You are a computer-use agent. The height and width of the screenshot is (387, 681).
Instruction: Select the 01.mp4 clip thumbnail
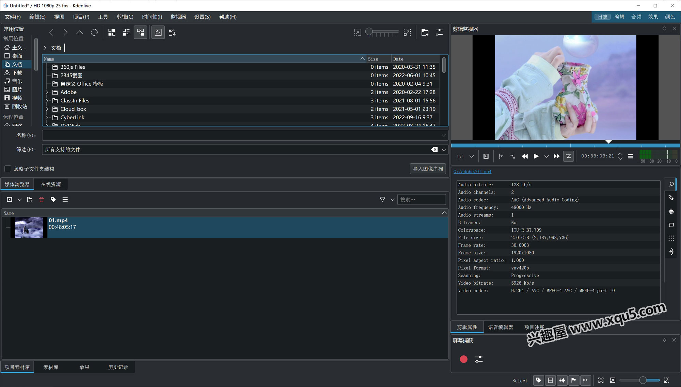coord(29,228)
